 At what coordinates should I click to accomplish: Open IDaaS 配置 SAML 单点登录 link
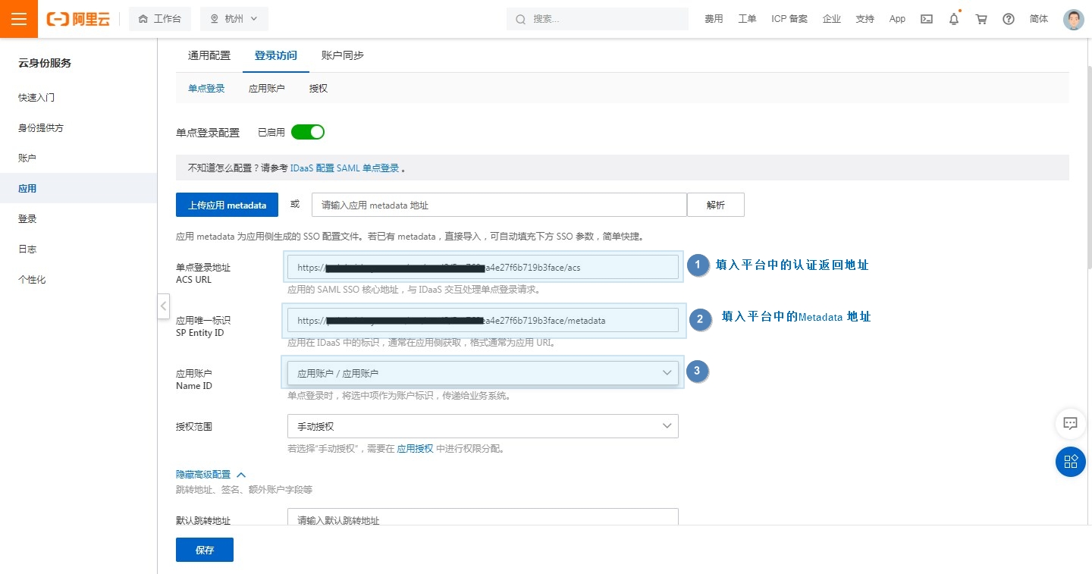tap(344, 168)
